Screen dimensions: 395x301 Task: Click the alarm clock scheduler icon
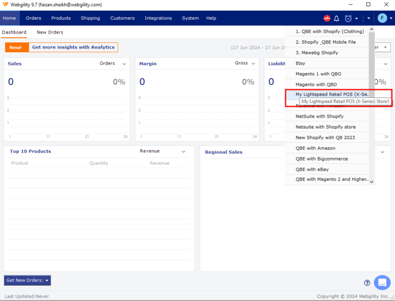coord(348,19)
